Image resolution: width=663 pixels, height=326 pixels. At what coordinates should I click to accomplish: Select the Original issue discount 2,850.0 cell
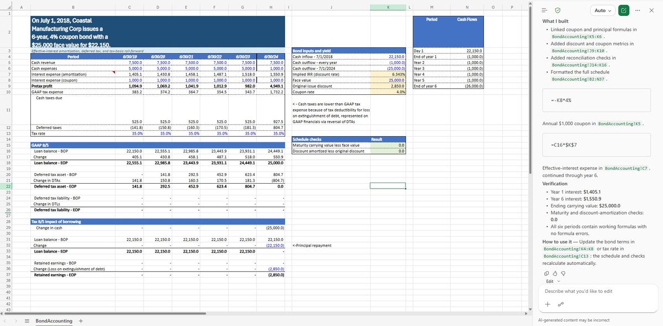(388, 86)
